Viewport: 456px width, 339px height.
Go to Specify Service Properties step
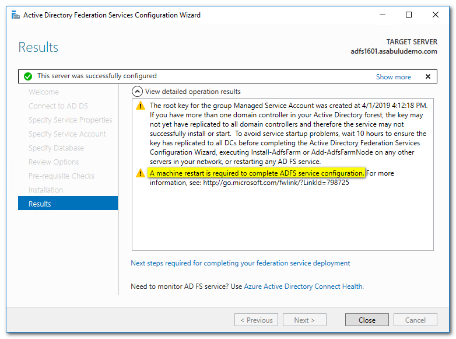70,120
